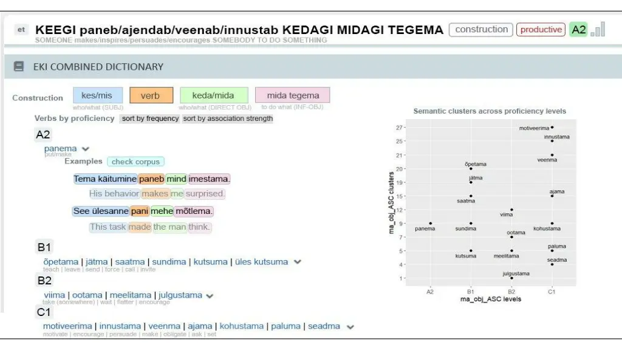Select the pink mida tegema slot
The width and height of the screenshot is (622, 350).
tap(293, 95)
